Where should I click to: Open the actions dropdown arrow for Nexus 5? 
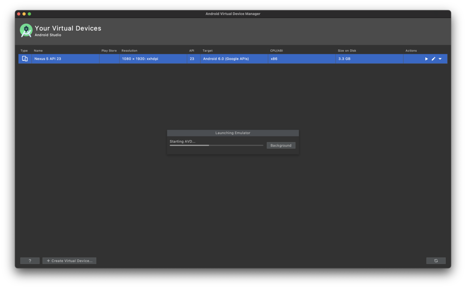pos(440,59)
